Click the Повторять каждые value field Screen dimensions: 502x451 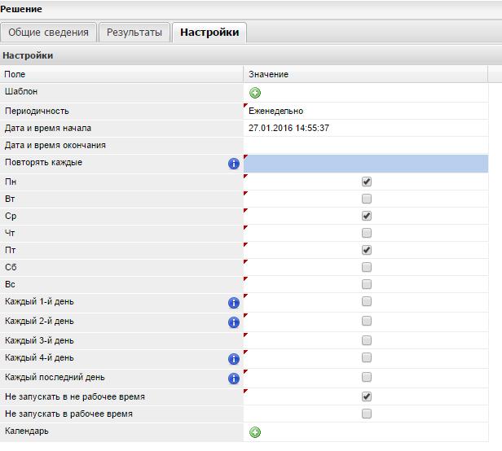point(365,164)
